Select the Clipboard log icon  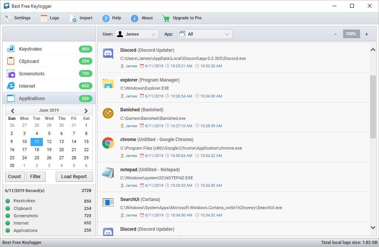click(10, 61)
